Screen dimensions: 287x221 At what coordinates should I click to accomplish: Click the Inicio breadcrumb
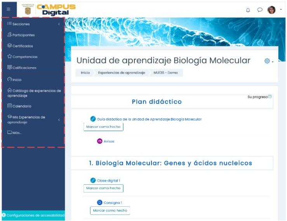(85, 73)
